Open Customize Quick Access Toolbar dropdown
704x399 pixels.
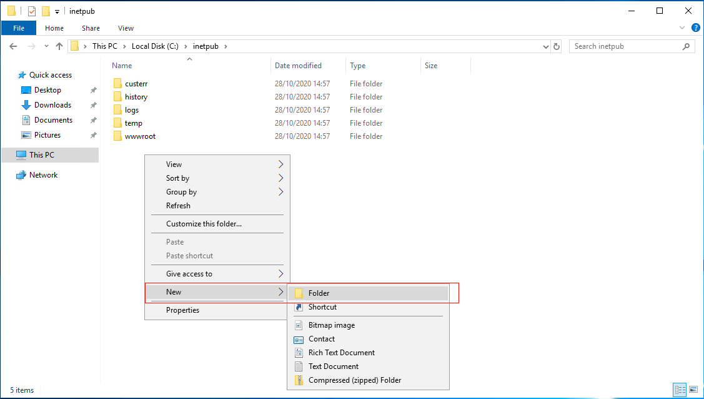(57, 12)
